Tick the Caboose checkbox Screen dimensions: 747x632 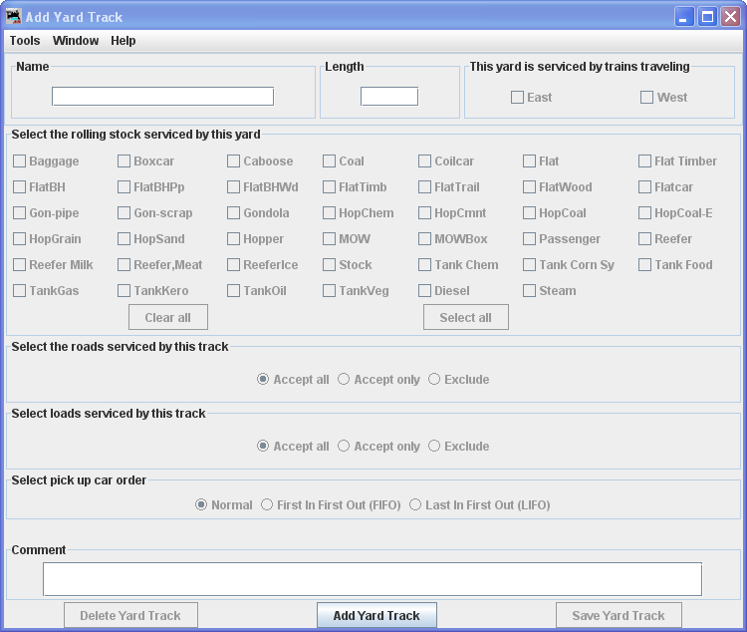tap(234, 161)
